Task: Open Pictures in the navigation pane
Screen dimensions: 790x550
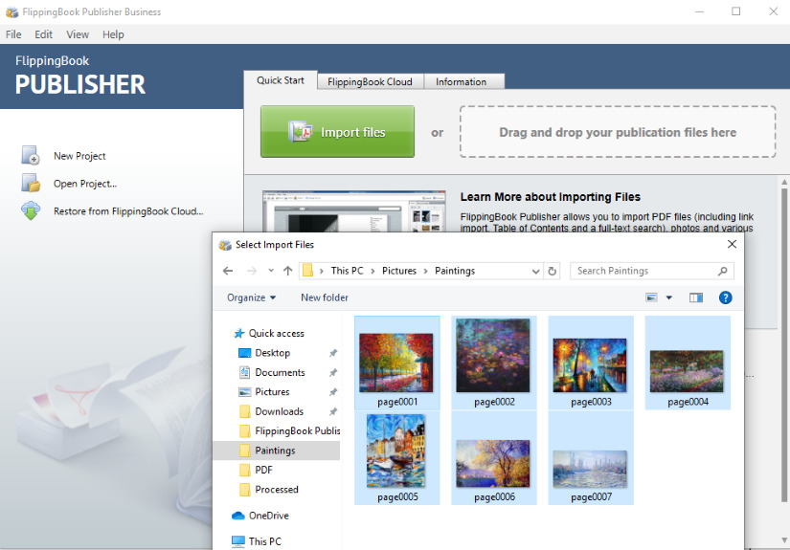Action: coord(272,391)
